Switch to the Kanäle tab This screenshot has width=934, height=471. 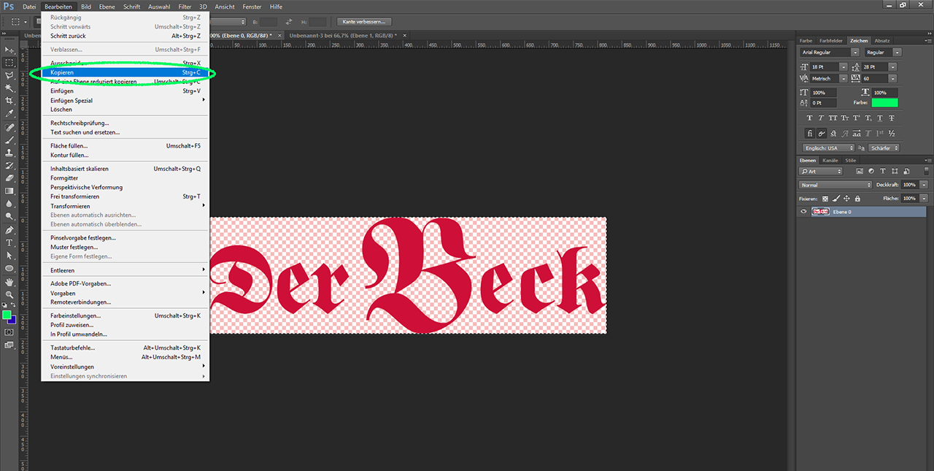[x=830, y=160]
